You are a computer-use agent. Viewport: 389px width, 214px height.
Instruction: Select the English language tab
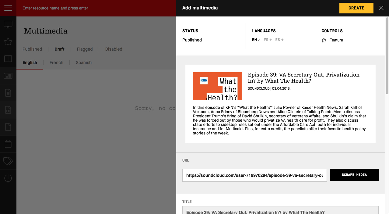tap(30, 62)
